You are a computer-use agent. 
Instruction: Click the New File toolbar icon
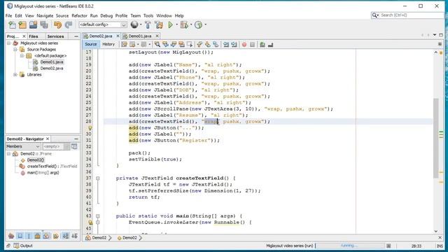coord(12,25)
